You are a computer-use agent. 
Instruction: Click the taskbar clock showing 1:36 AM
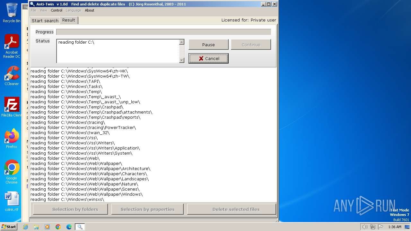395,227
